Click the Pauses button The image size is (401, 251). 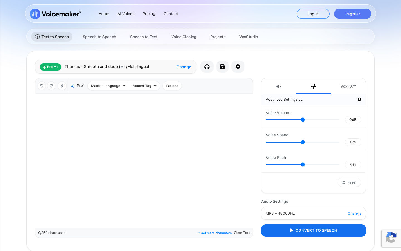pos(172,86)
